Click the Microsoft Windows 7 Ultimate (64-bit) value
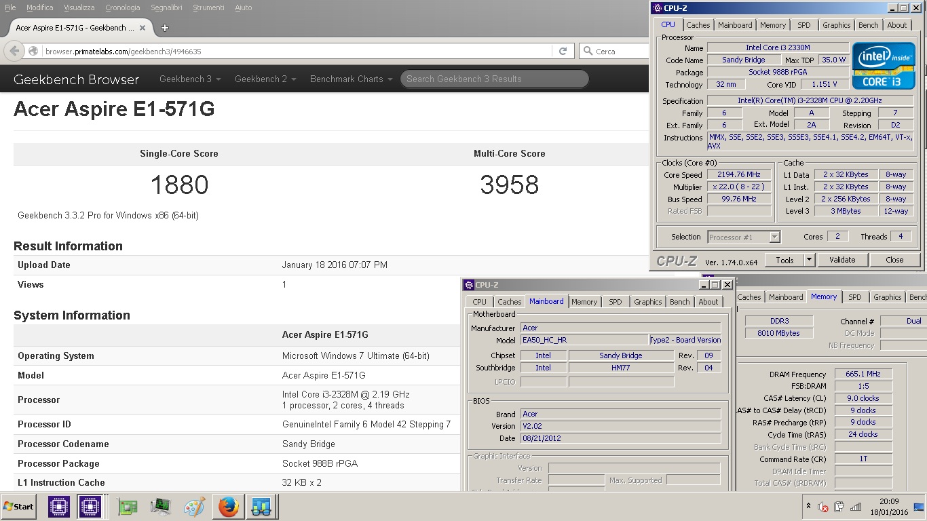The height and width of the screenshot is (521, 927). (356, 355)
